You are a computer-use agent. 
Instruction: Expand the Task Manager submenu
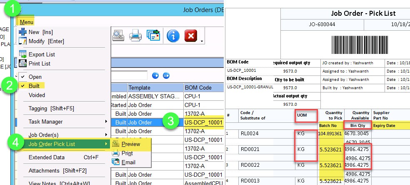[46, 122]
